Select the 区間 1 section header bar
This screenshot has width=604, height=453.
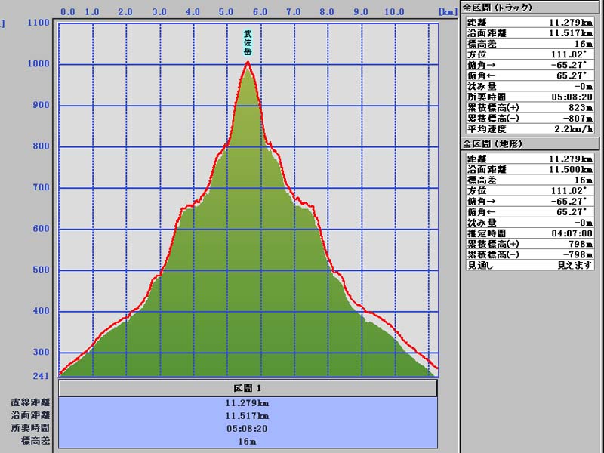[248, 388]
